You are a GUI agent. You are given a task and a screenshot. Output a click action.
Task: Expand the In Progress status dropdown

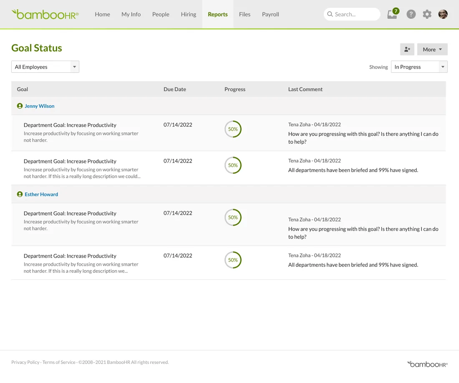click(419, 66)
